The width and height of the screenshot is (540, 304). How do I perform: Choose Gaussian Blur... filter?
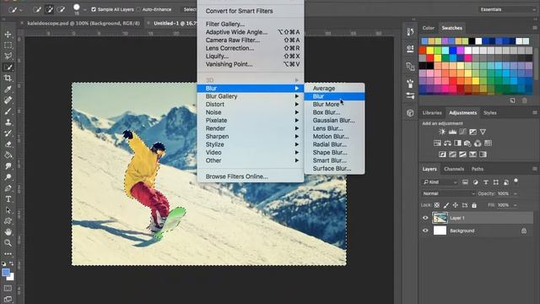pyautogui.click(x=334, y=120)
